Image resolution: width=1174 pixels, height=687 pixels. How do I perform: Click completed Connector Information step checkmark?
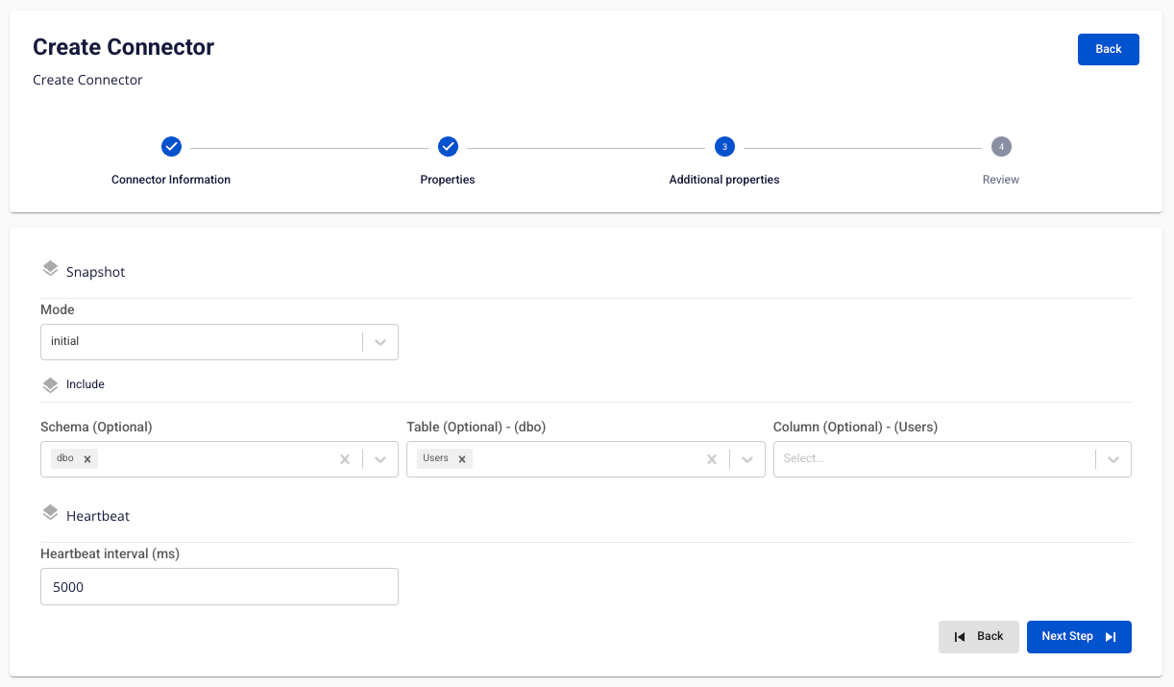171,146
